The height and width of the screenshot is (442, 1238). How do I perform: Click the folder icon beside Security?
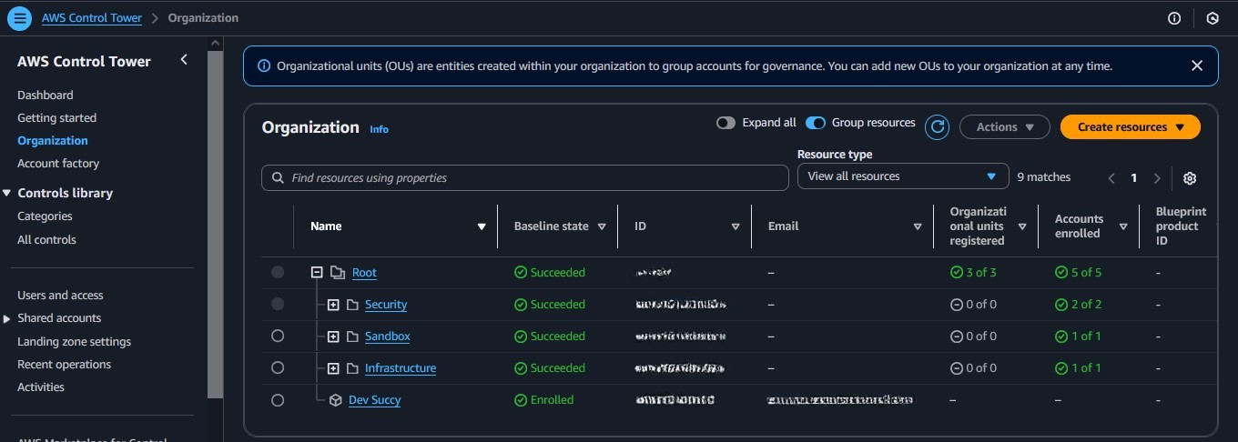click(352, 305)
